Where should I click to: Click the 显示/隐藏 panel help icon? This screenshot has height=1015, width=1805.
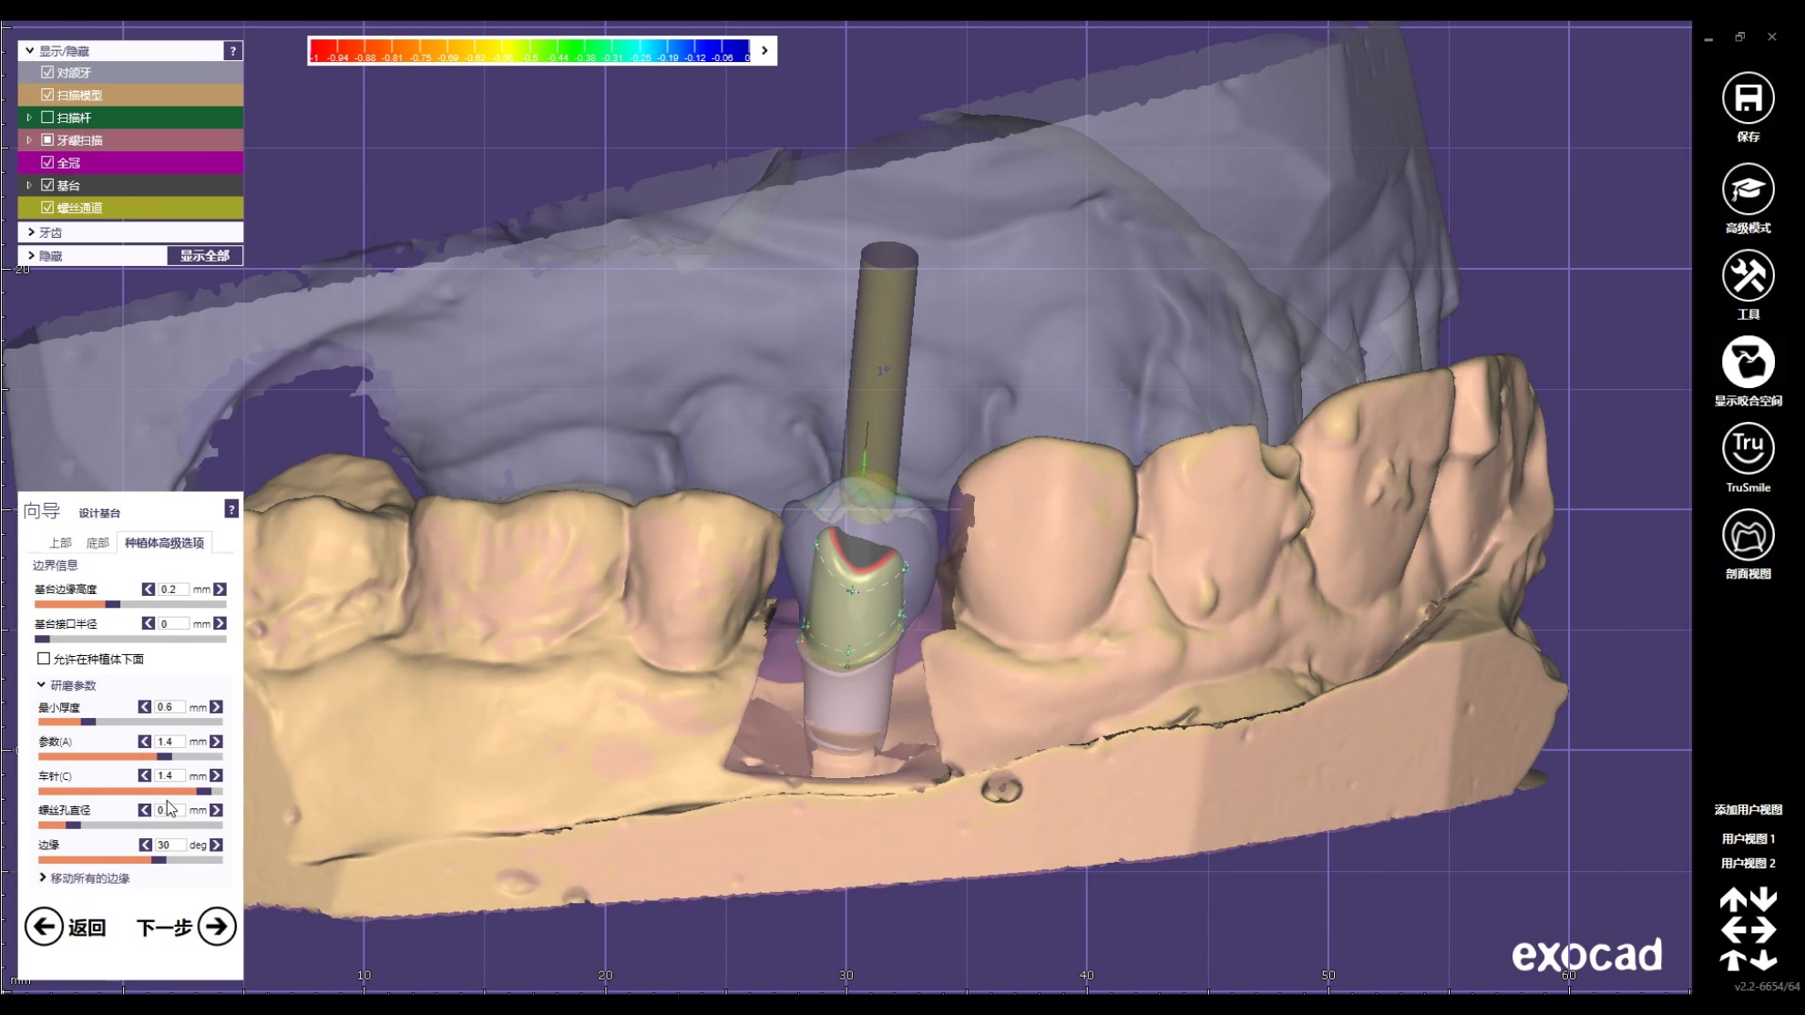click(233, 51)
